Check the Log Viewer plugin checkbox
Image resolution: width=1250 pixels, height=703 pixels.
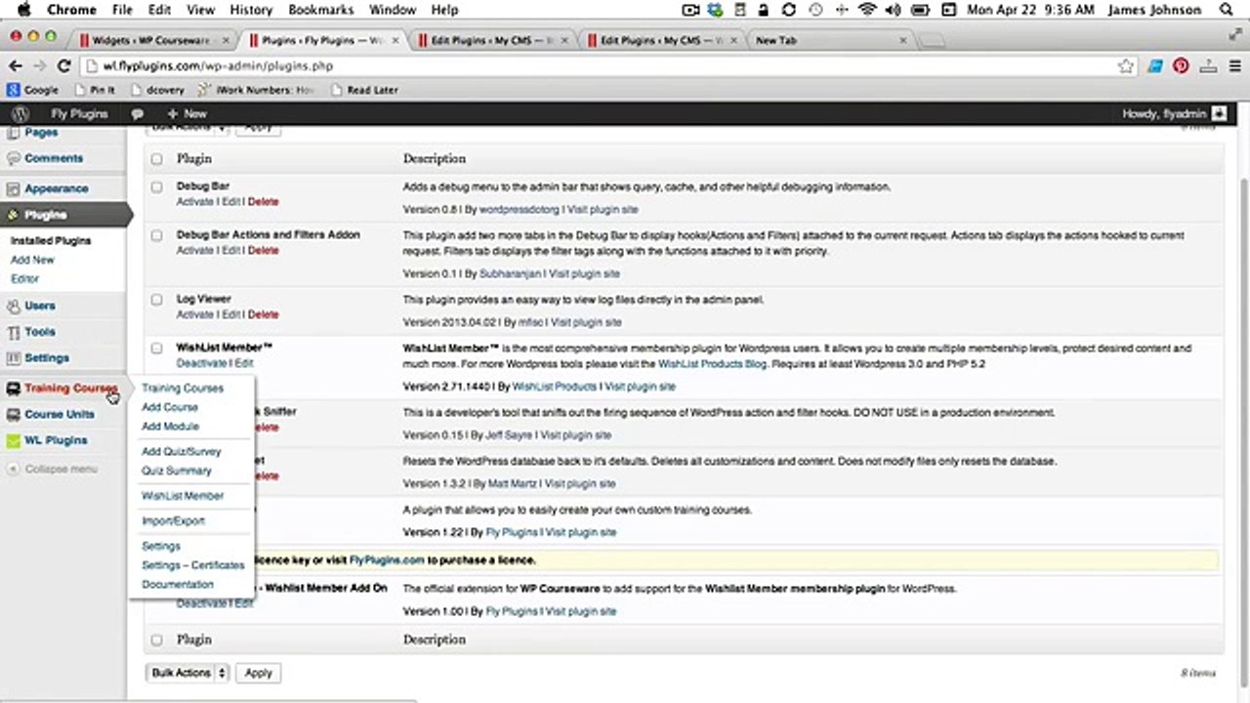click(x=156, y=300)
